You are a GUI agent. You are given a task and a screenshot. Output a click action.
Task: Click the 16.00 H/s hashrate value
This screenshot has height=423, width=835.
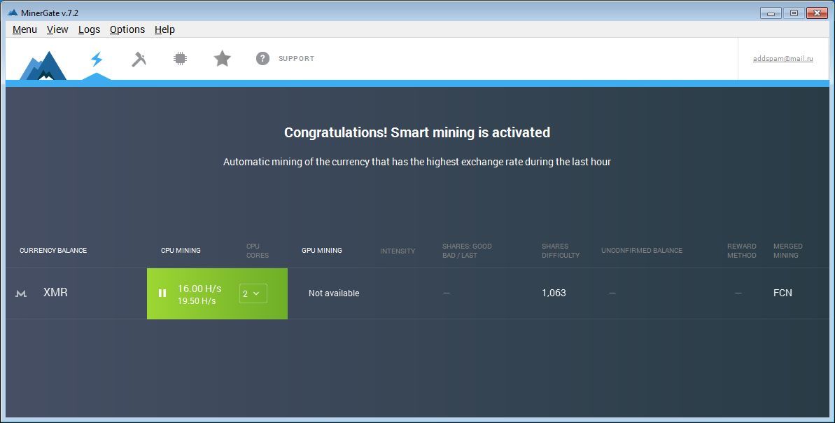pyautogui.click(x=199, y=289)
